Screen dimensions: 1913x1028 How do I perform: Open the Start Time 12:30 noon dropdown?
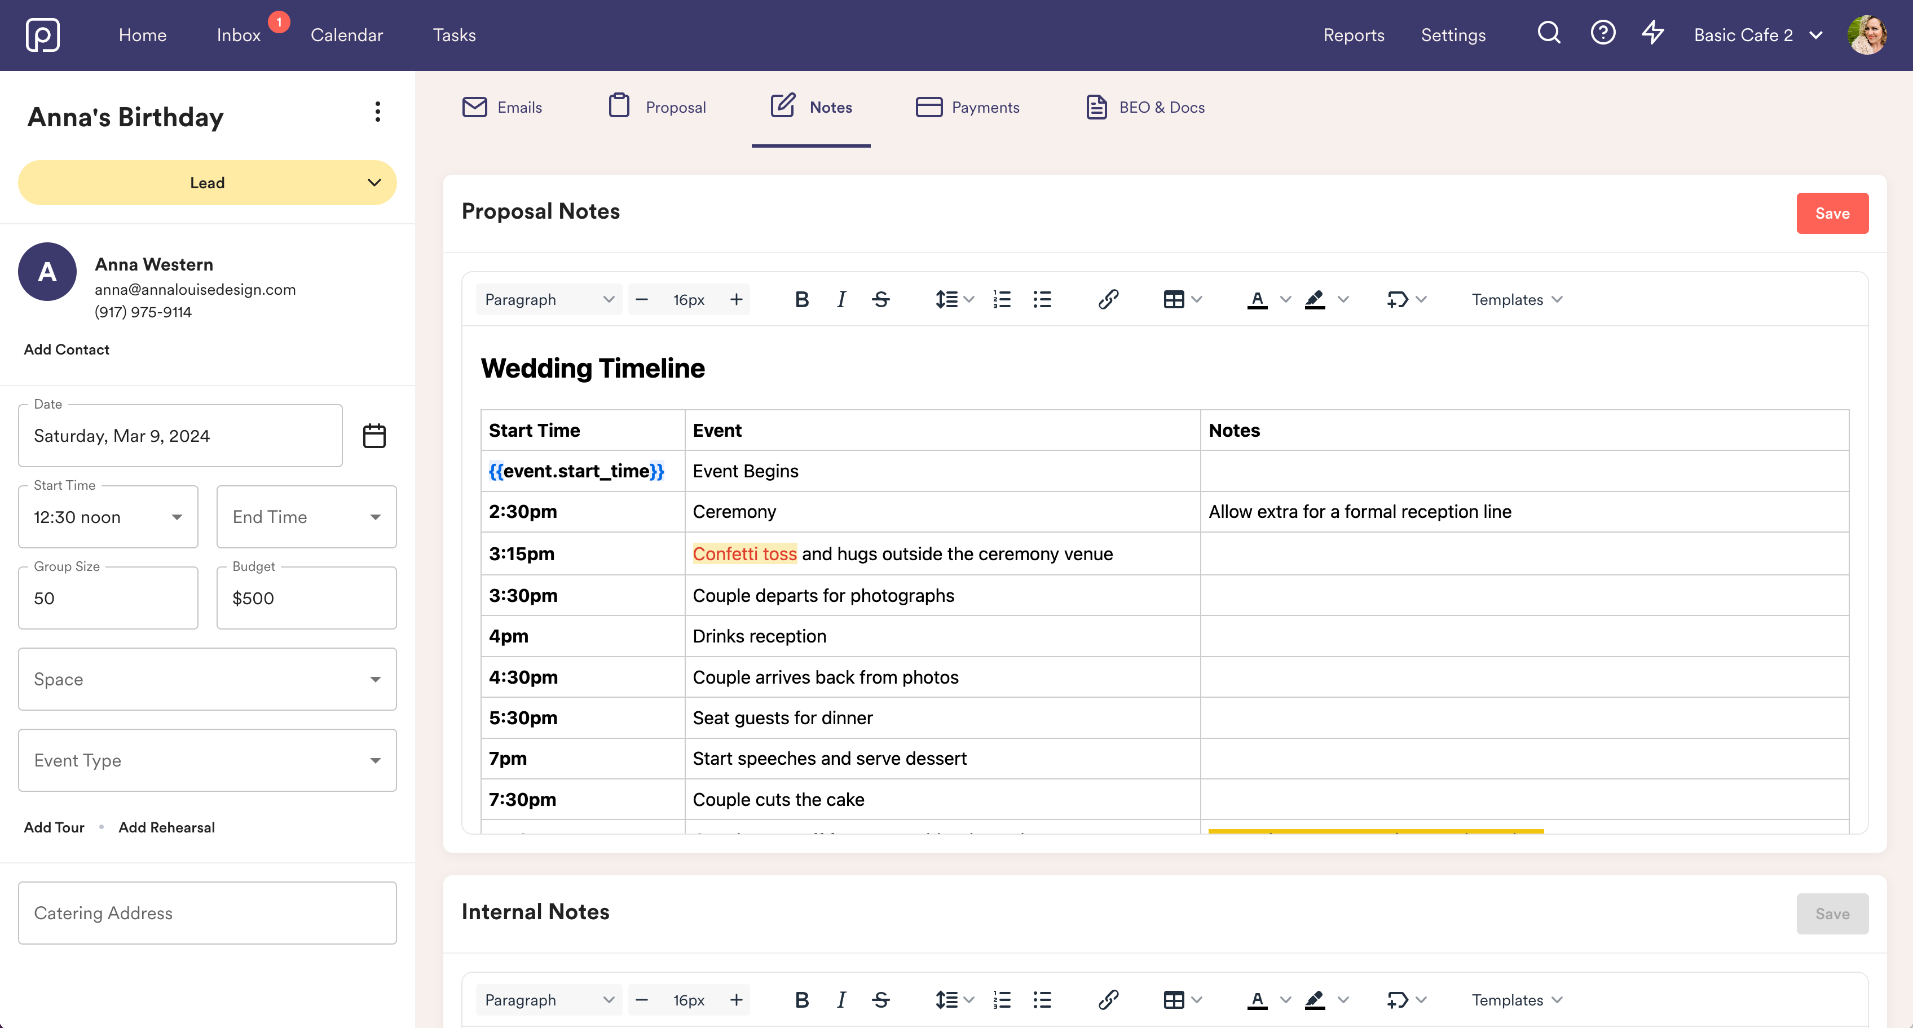tap(108, 517)
